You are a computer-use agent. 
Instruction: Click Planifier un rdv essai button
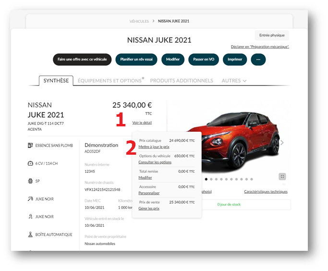tap(136, 60)
